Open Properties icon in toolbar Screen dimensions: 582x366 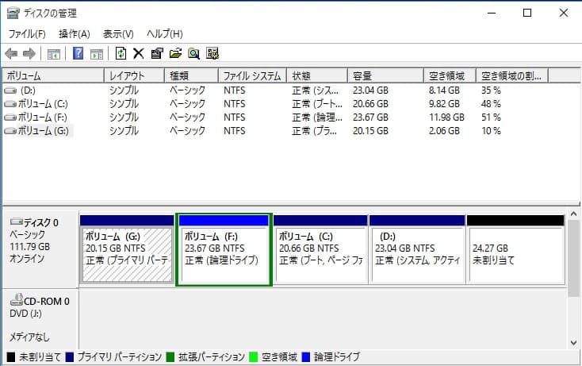click(156, 54)
